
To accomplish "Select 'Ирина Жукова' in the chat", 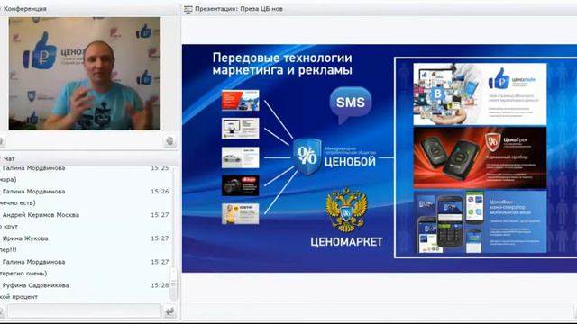I will pyautogui.click(x=25, y=238).
